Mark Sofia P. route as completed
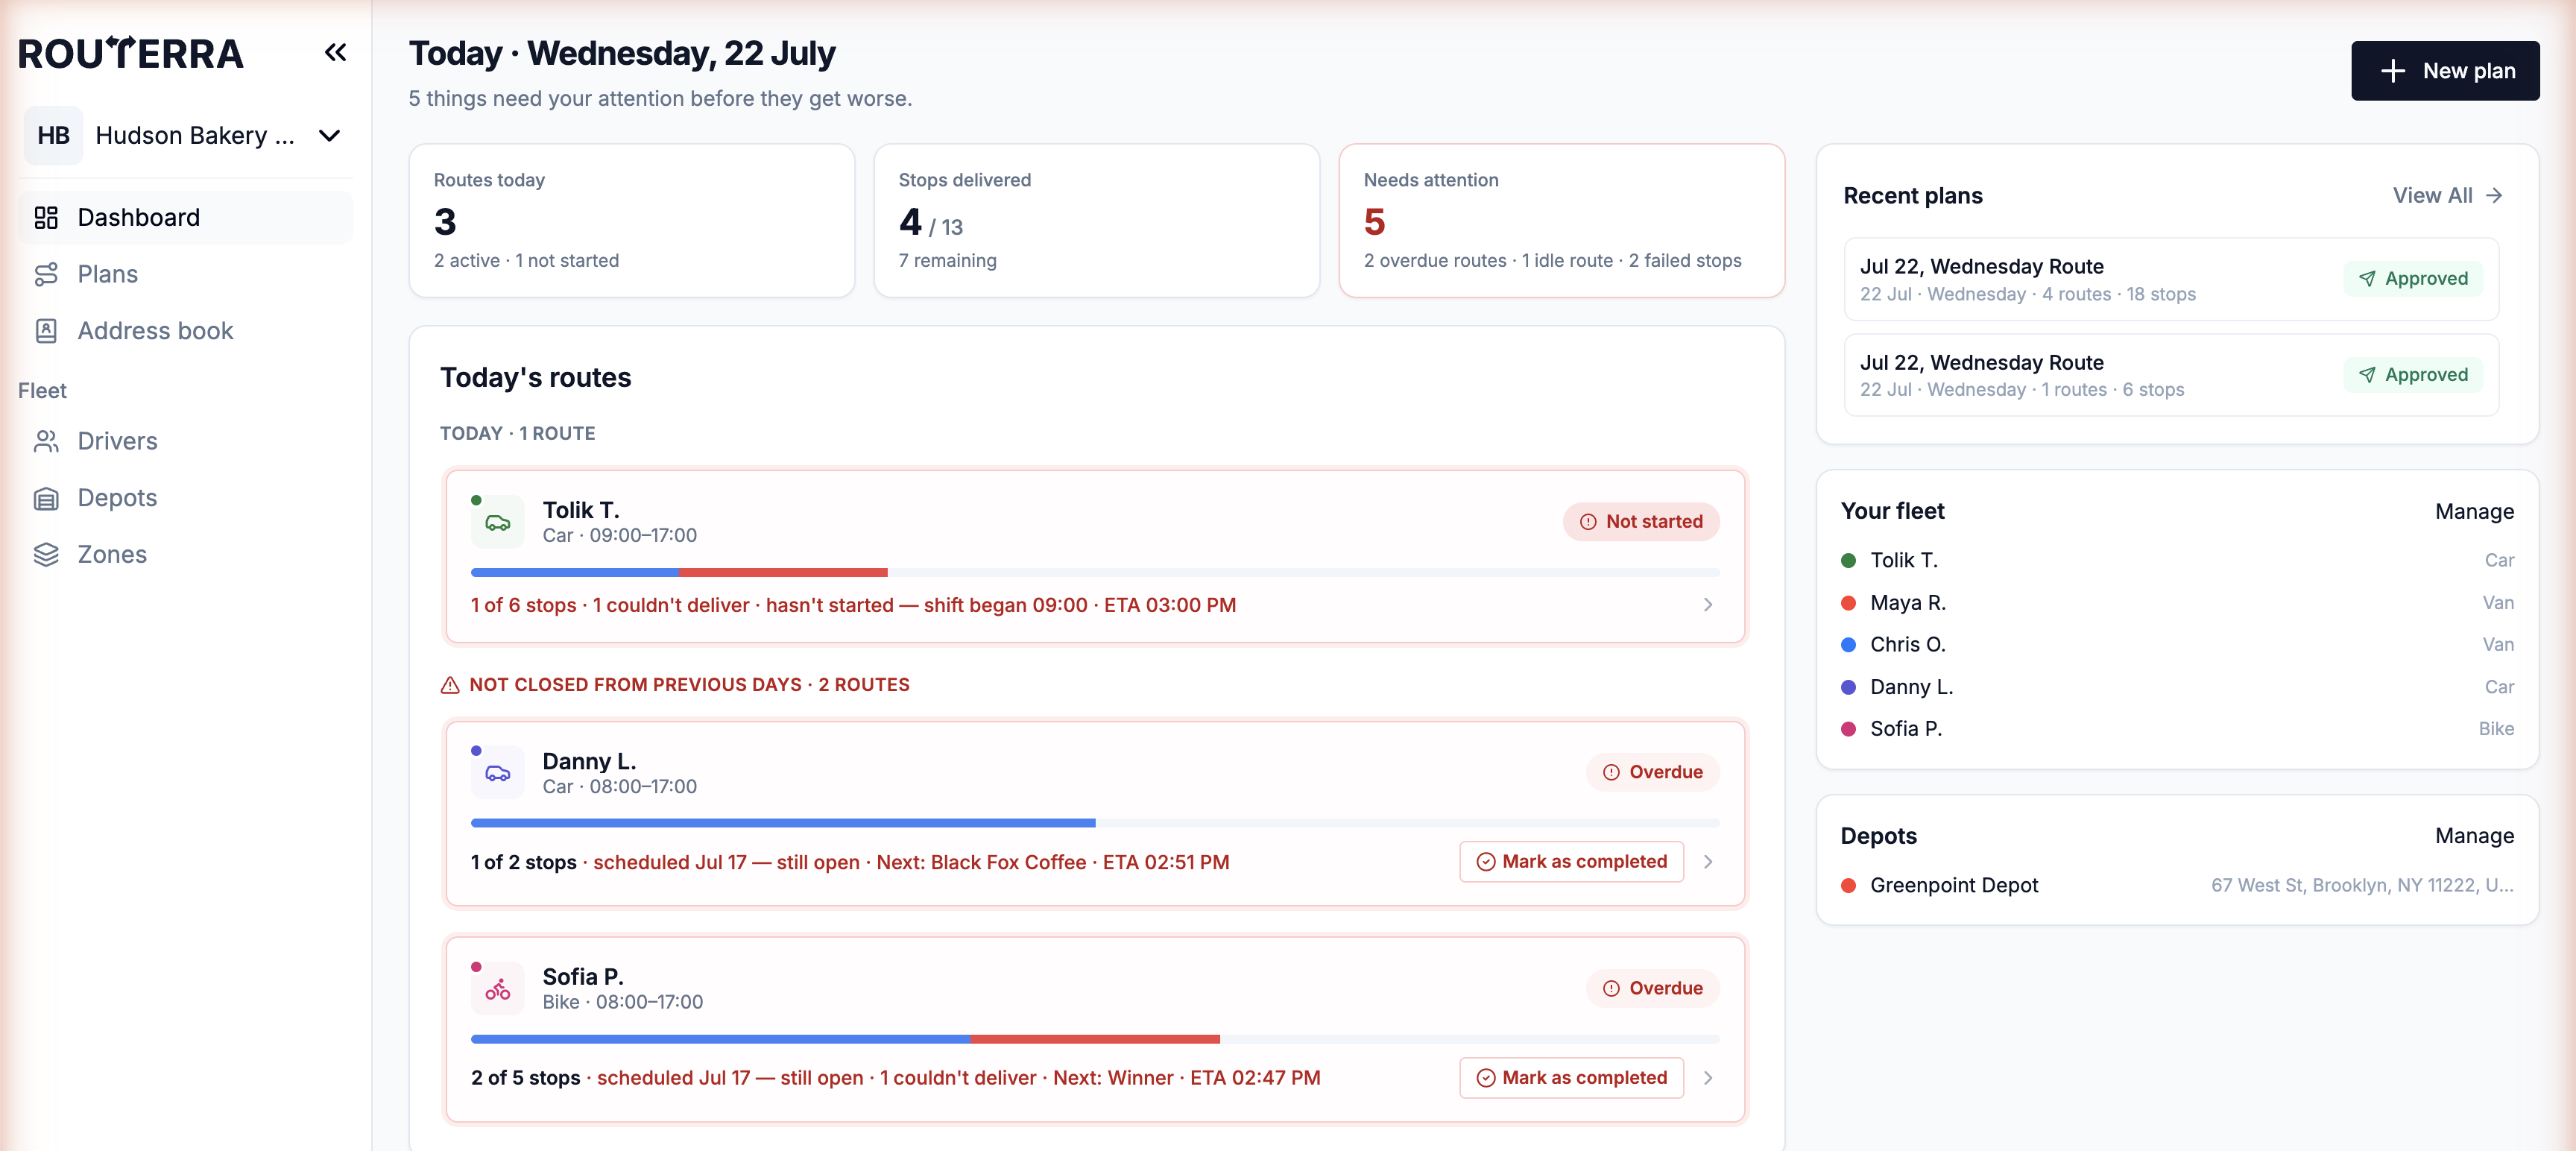The width and height of the screenshot is (2576, 1151). click(x=1571, y=1077)
